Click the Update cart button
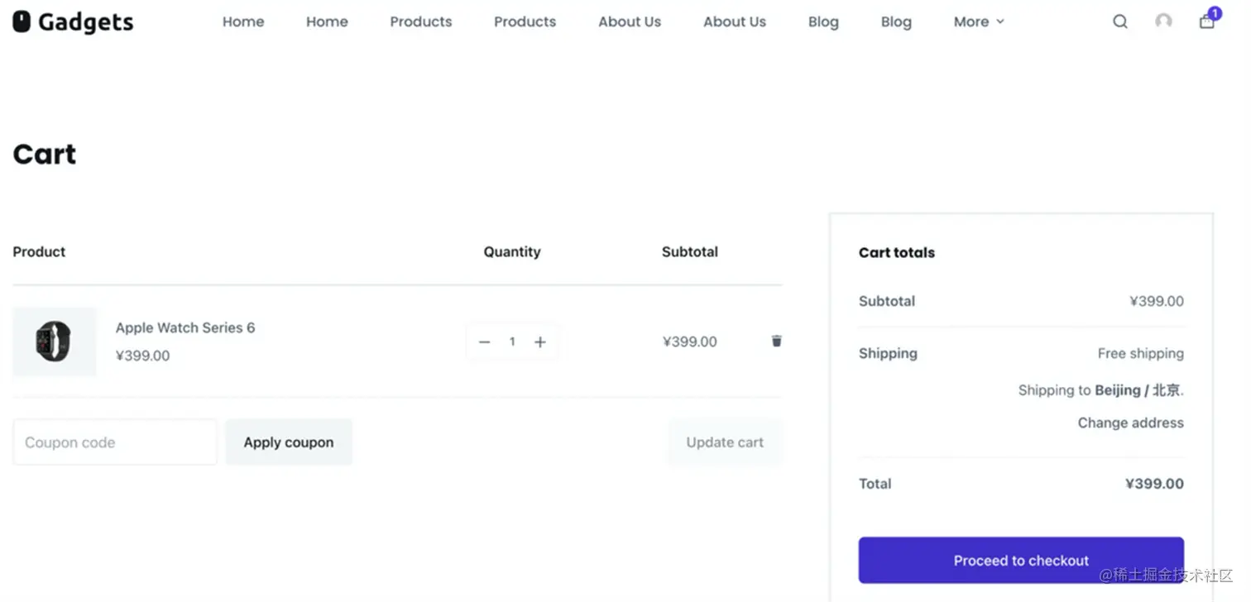The height and width of the screenshot is (602, 1251). coord(725,442)
